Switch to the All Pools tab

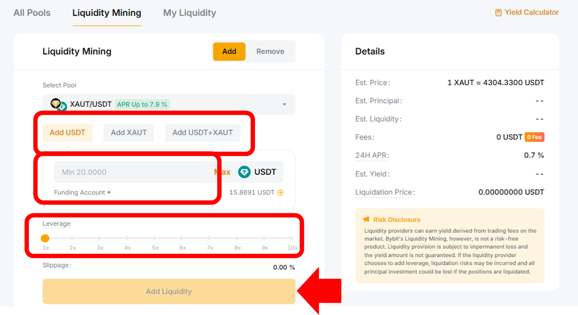(32, 13)
